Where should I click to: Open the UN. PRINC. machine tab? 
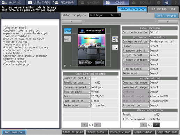pyautogui.click(x=13, y=2)
